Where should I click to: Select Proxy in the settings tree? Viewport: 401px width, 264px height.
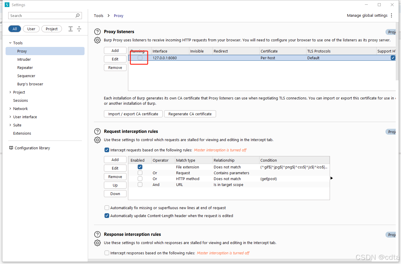[45, 51]
